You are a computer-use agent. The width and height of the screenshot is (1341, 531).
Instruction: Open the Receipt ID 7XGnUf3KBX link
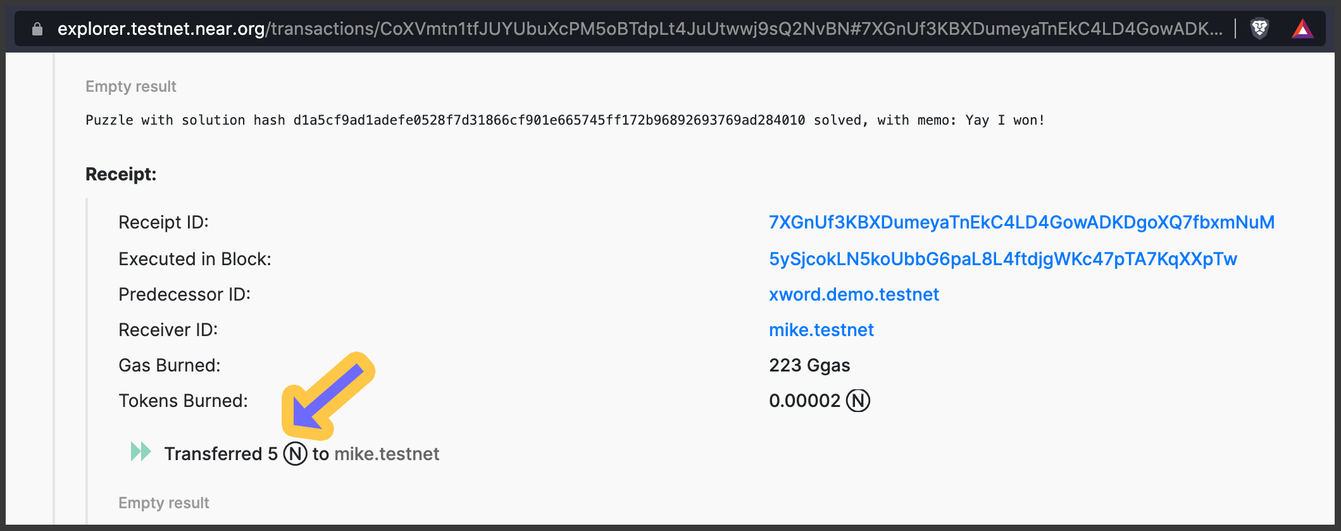1021,222
